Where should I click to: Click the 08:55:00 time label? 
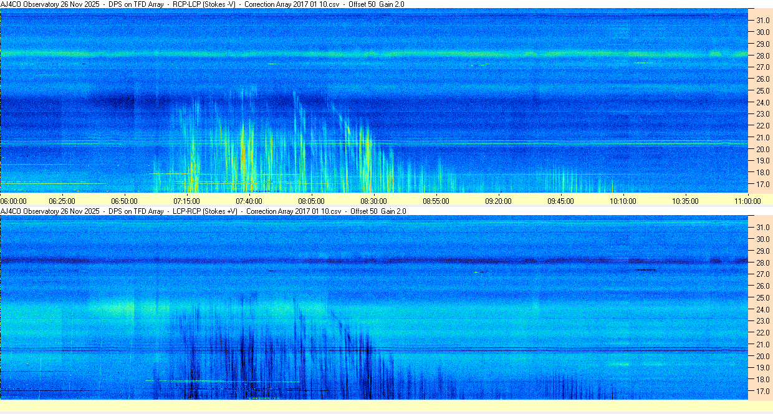point(436,201)
